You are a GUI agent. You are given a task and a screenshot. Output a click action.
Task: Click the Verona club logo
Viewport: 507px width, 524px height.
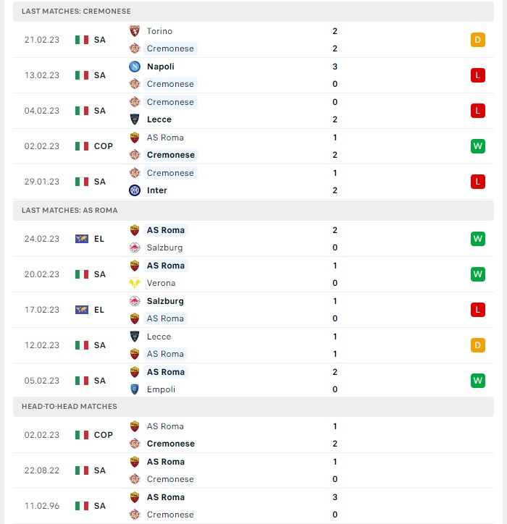pyautogui.click(x=135, y=283)
